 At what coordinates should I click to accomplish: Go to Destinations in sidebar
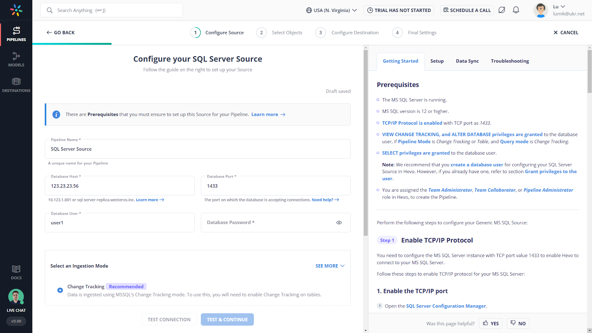[x=16, y=85]
